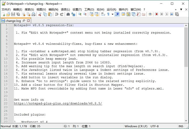
Task: Play back the recorded macro
Action: [x=167, y=14]
